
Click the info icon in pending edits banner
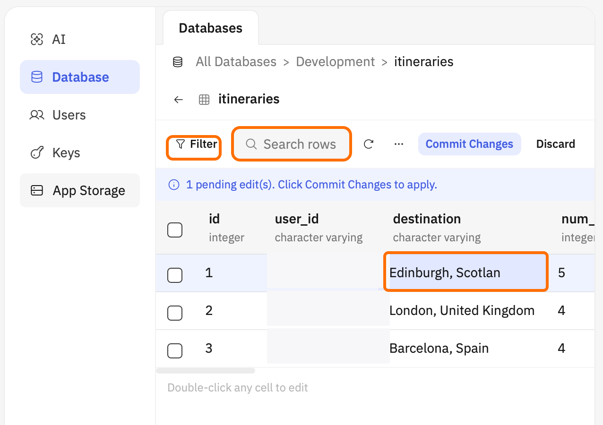(x=174, y=185)
